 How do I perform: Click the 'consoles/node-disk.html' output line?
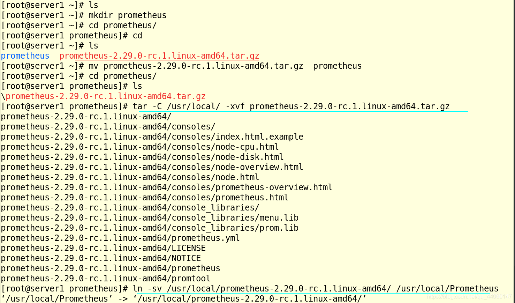tap(142, 157)
